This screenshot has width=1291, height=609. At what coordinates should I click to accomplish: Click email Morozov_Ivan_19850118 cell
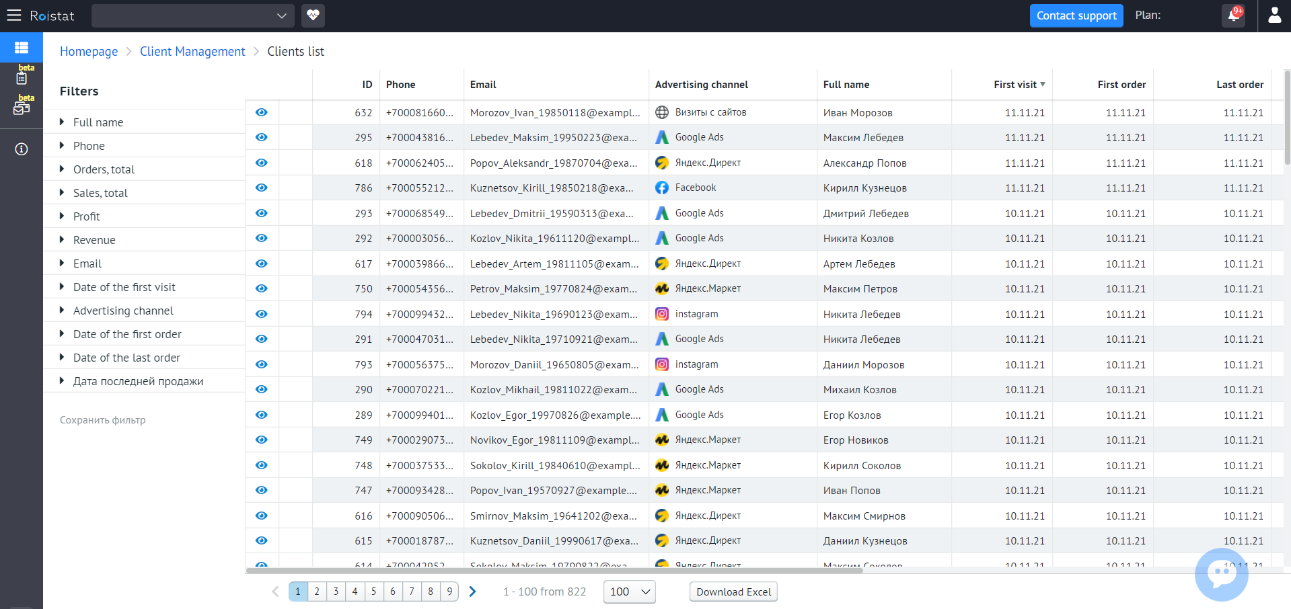[555, 112]
